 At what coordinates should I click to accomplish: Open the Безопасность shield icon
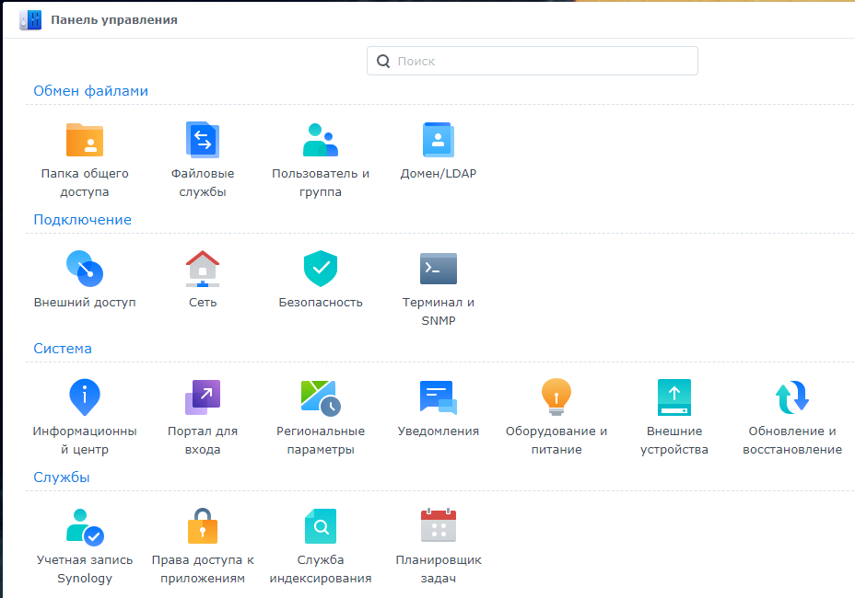pos(321,269)
